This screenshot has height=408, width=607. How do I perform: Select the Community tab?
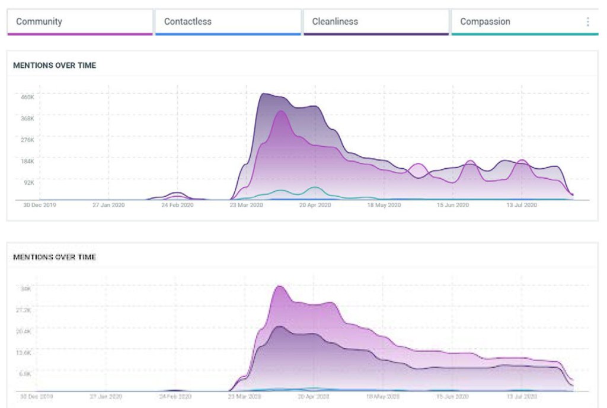point(39,22)
